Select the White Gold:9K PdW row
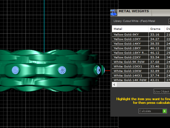This screenshot has width=170, height=128. 141,62
